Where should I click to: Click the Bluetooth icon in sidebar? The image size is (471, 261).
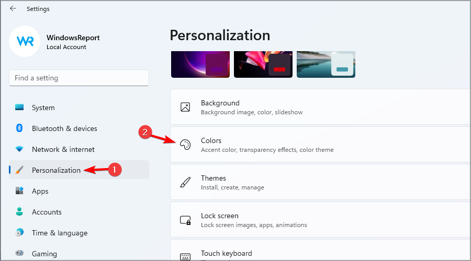(x=19, y=128)
